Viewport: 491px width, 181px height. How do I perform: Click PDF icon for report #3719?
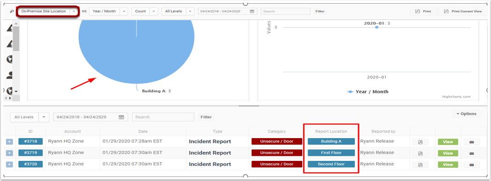pyautogui.click(x=420, y=153)
